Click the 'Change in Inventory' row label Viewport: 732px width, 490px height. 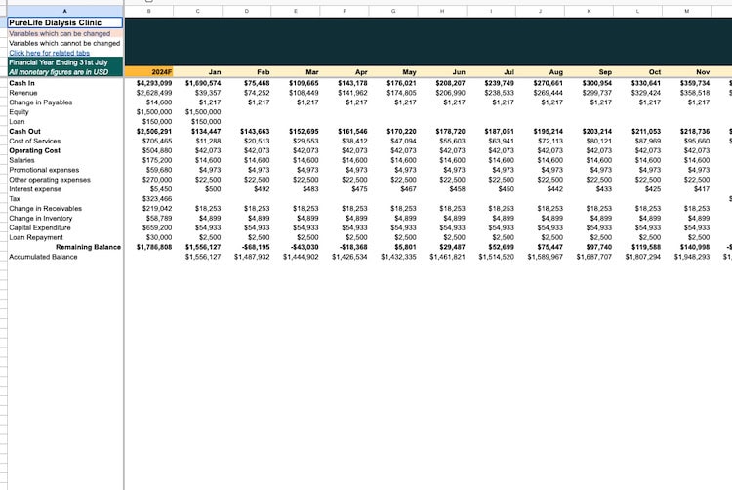[41, 218]
